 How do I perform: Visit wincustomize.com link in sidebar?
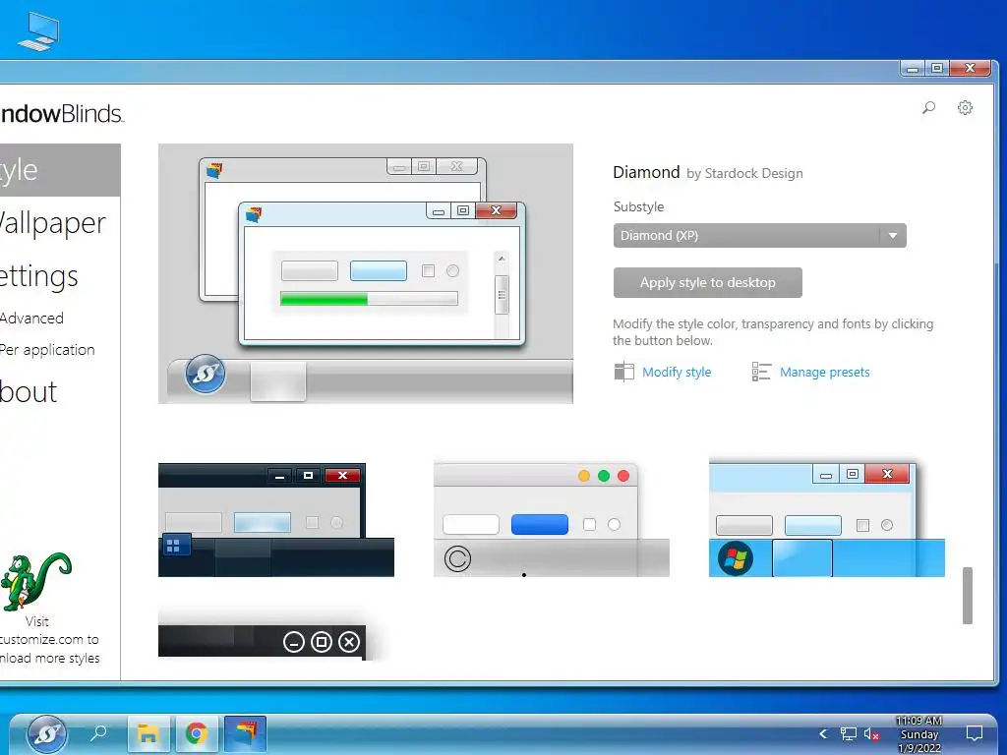tap(49, 639)
